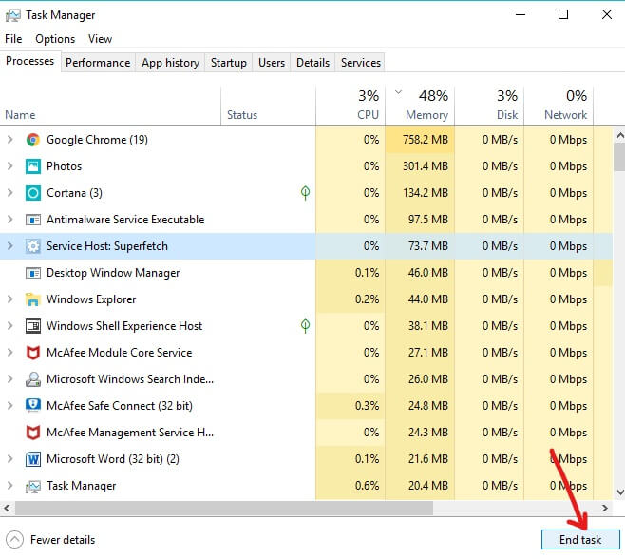Expand the Microsoft Word process group

point(10,459)
